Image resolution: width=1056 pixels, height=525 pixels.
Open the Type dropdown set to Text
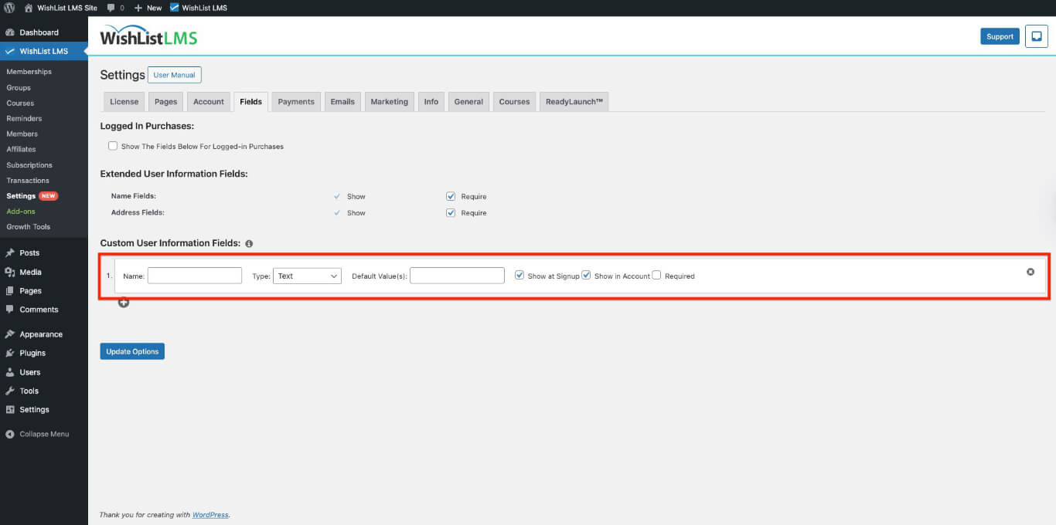[x=307, y=276]
